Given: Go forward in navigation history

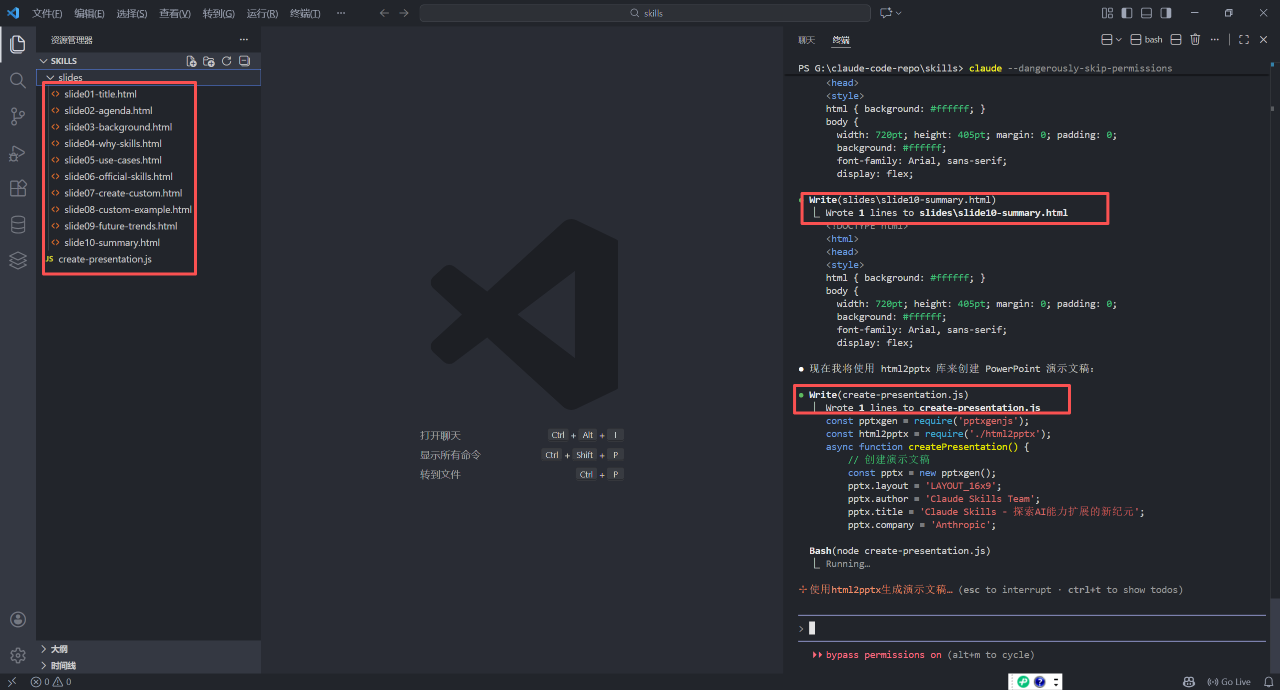Looking at the screenshot, I should (x=404, y=13).
